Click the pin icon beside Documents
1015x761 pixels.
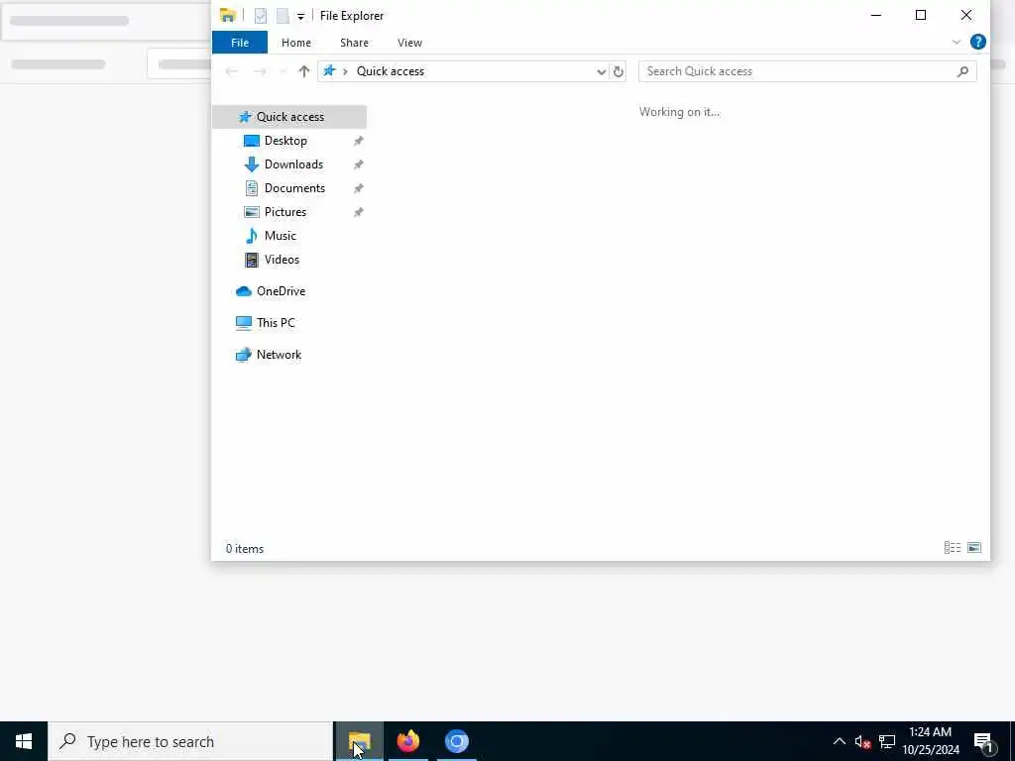pyautogui.click(x=358, y=189)
